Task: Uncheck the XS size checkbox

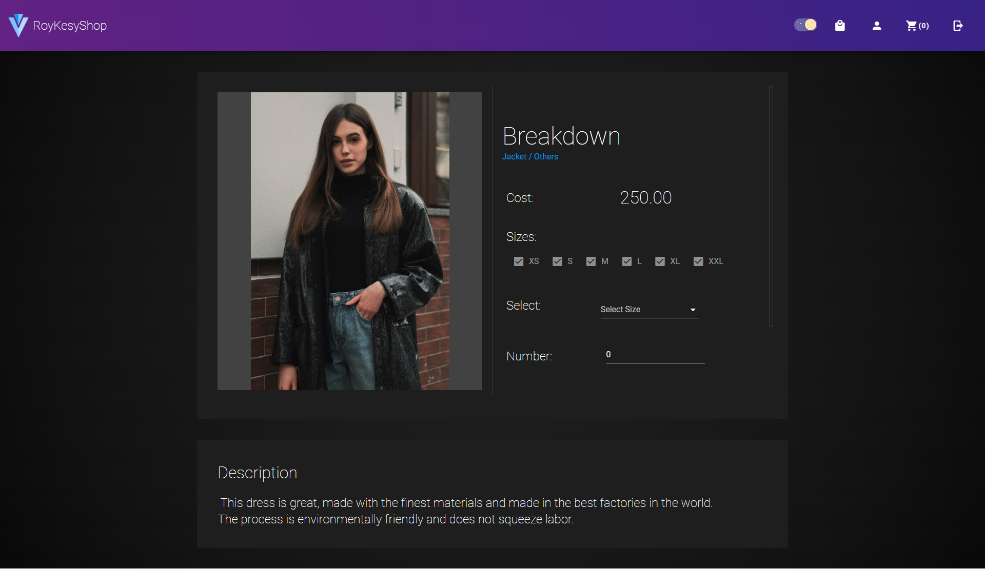Action: pos(519,261)
